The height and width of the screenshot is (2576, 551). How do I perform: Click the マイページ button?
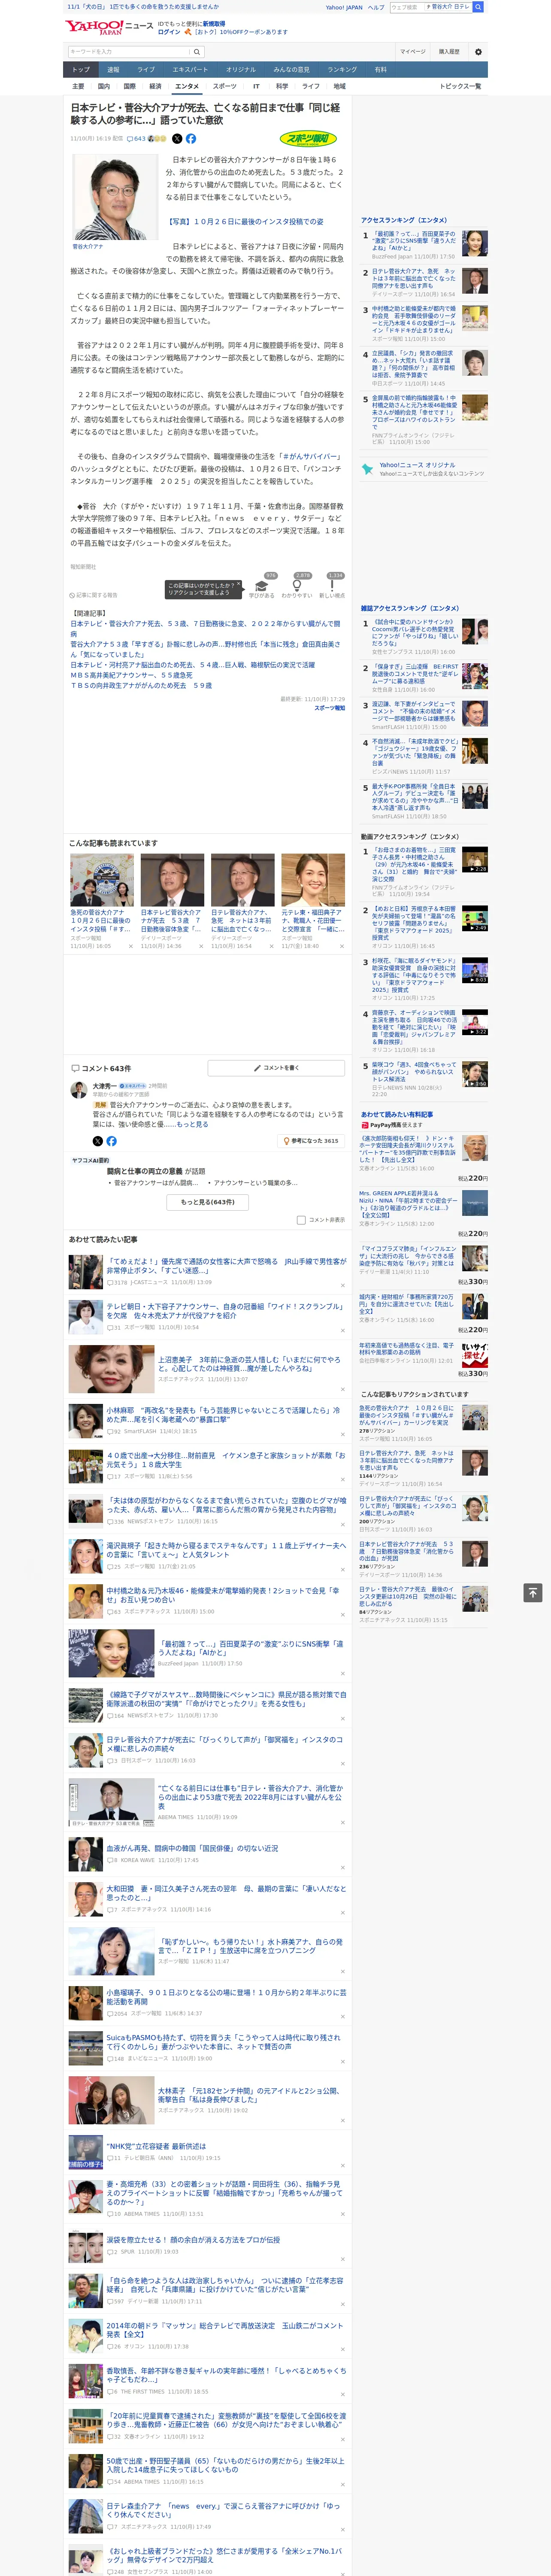[413, 52]
